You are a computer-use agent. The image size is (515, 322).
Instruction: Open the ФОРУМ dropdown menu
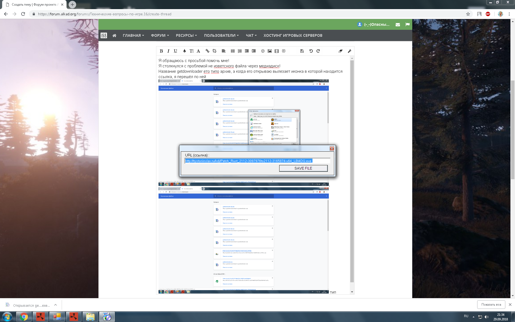tap(160, 35)
